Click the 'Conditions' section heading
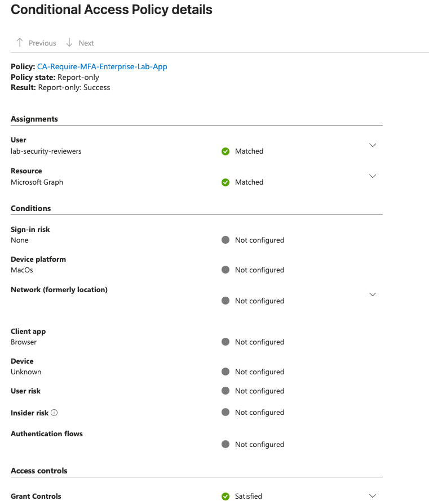Image resolution: width=429 pixels, height=501 pixels. [30, 208]
